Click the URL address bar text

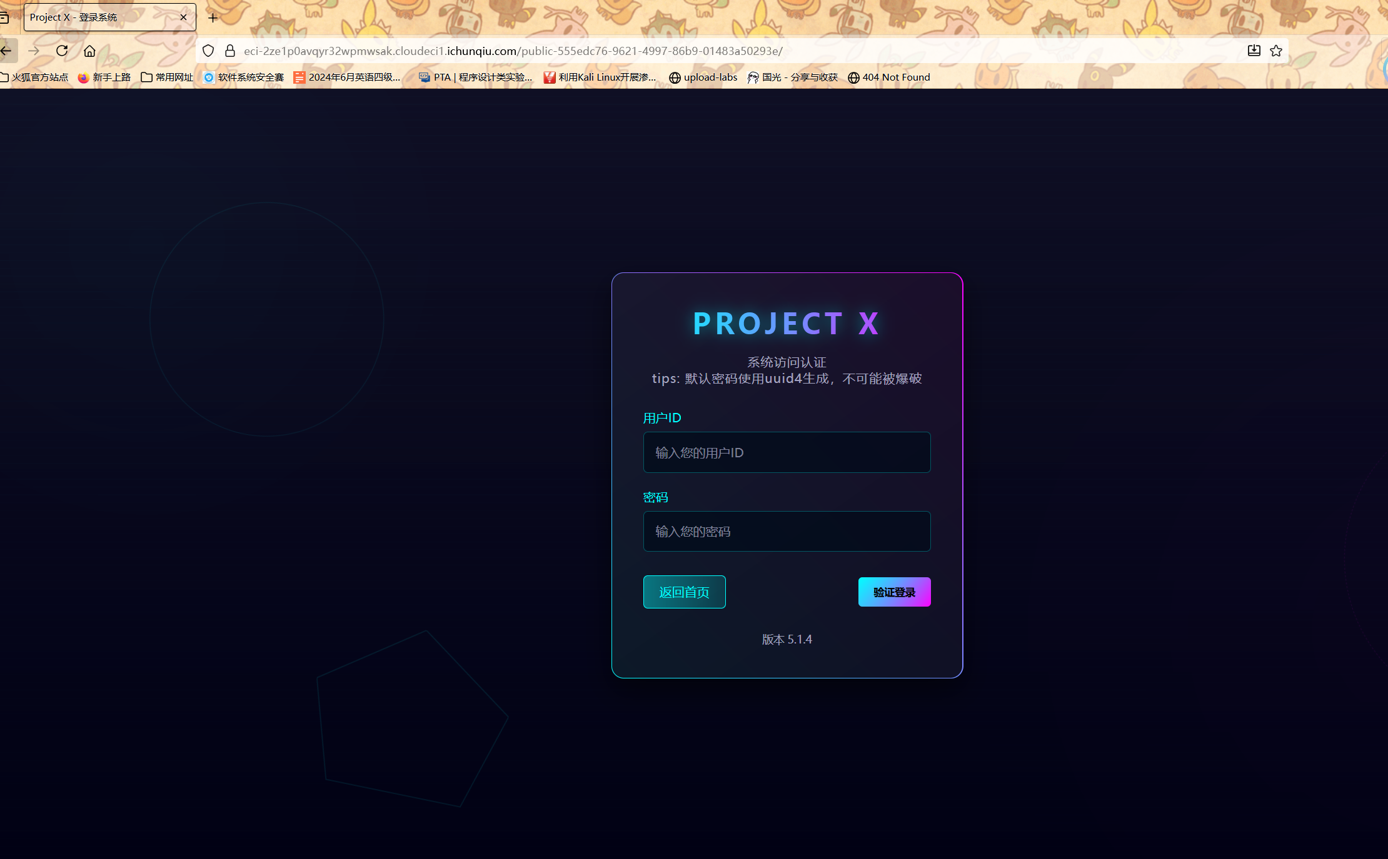[513, 51]
